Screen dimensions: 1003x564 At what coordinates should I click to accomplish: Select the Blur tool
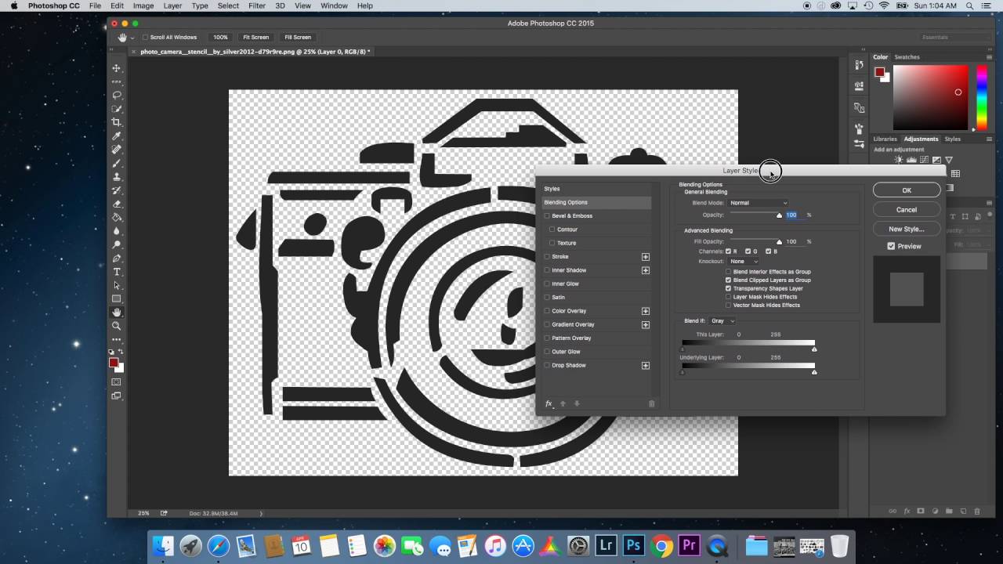tap(117, 231)
